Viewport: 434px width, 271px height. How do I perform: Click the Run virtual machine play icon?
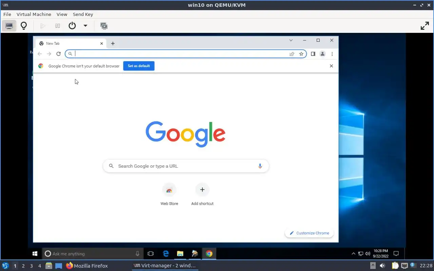43,26
